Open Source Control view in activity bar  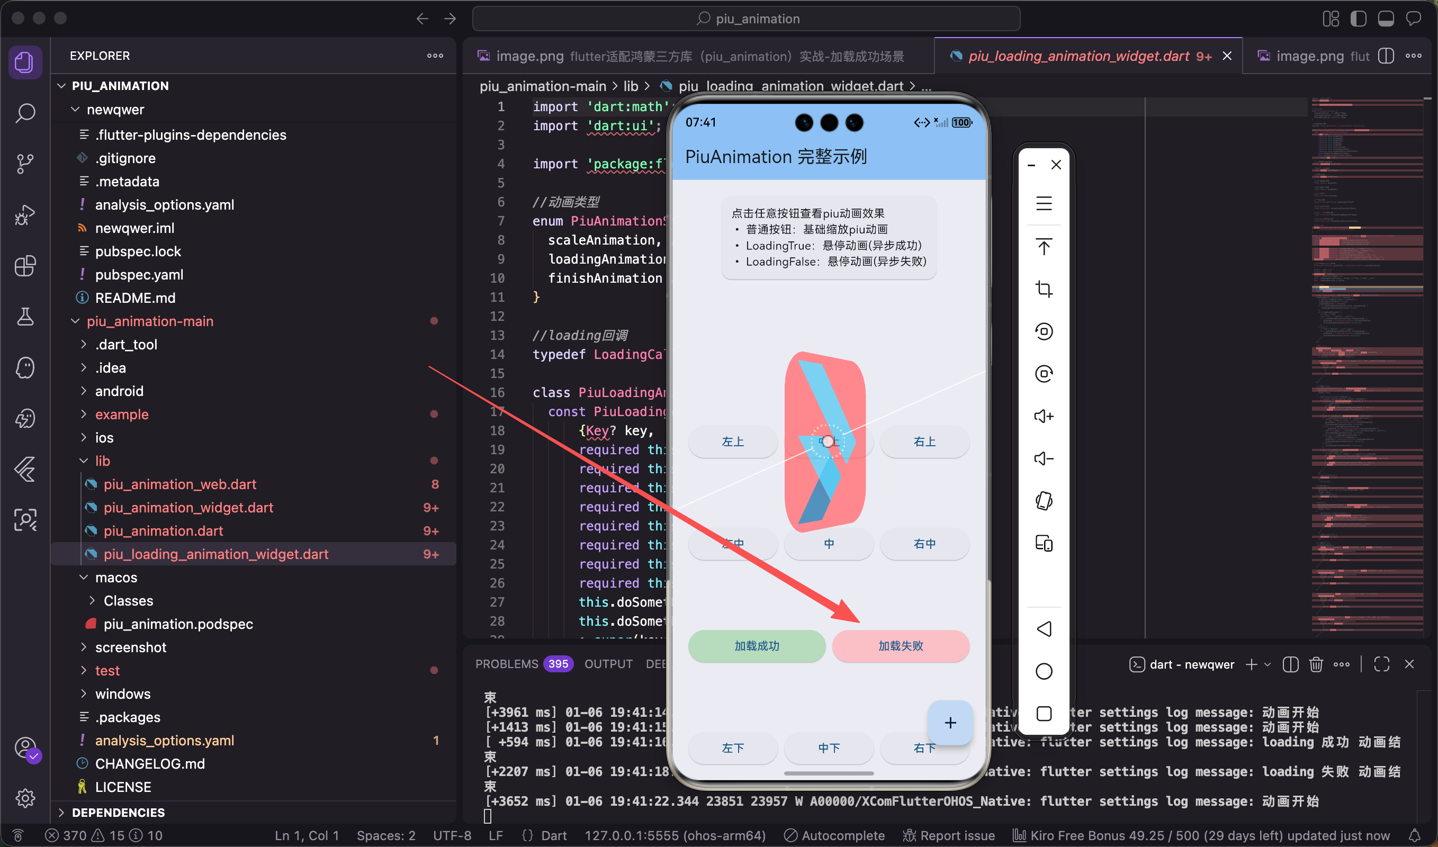point(25,164)
